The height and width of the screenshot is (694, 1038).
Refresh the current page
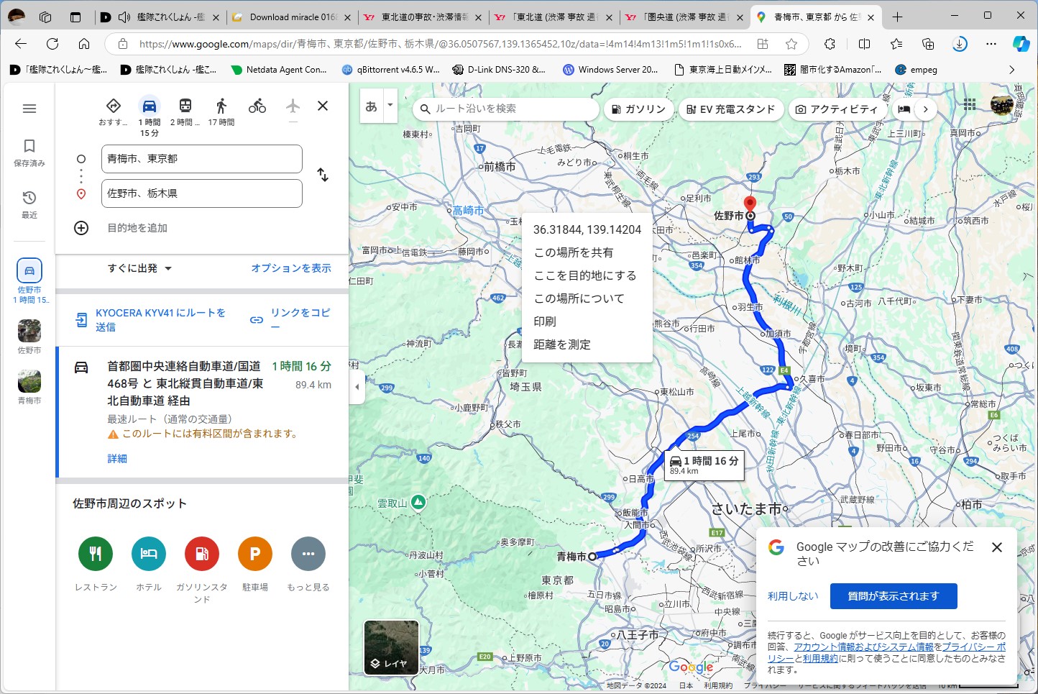pos(52,44)
